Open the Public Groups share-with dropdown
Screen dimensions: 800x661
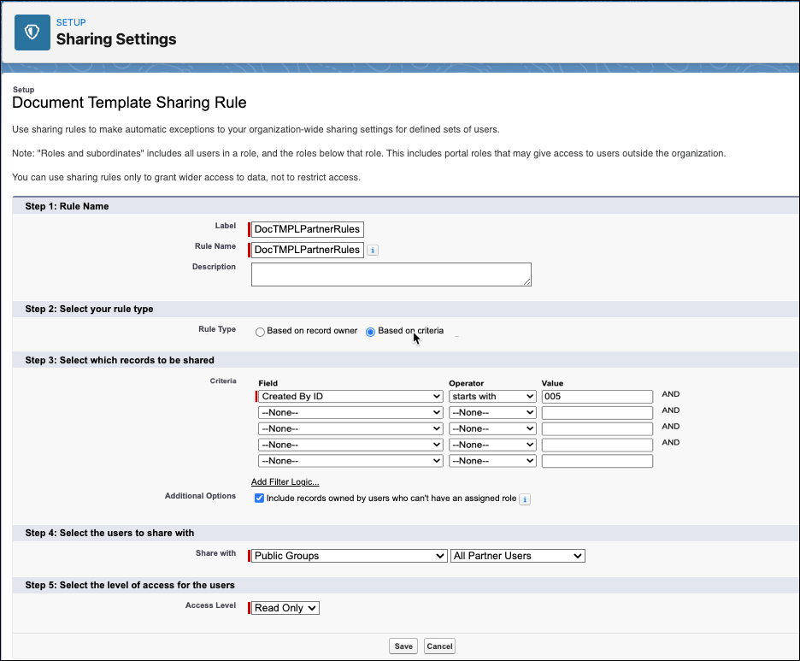(x=350, y=556)
